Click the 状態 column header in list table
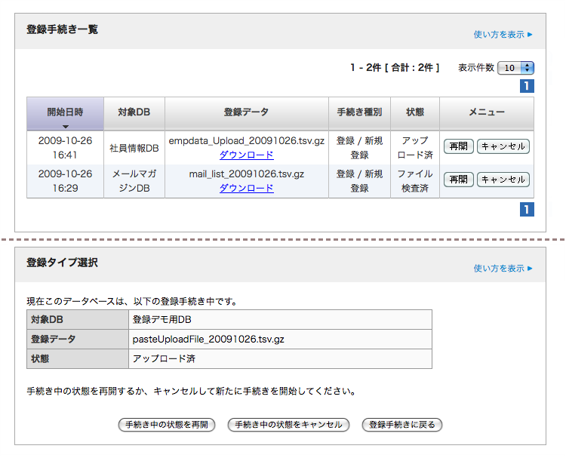 tap(415, 112)
